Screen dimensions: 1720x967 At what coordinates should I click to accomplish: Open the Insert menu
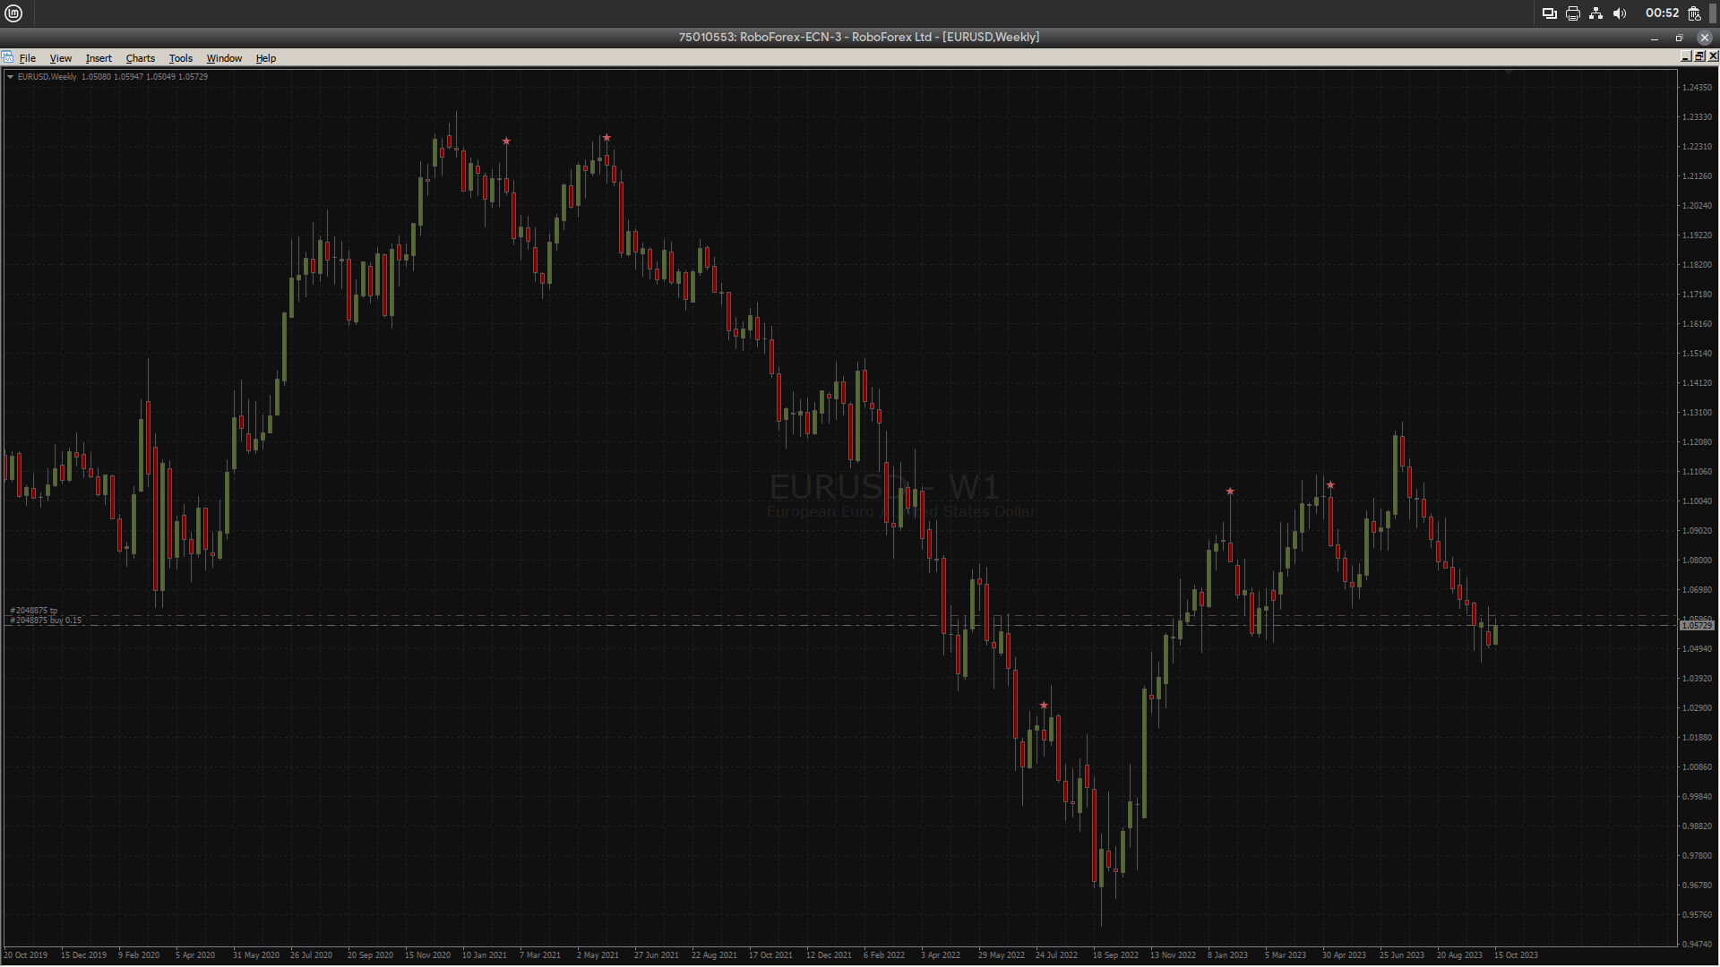click(x=99, y=58)
